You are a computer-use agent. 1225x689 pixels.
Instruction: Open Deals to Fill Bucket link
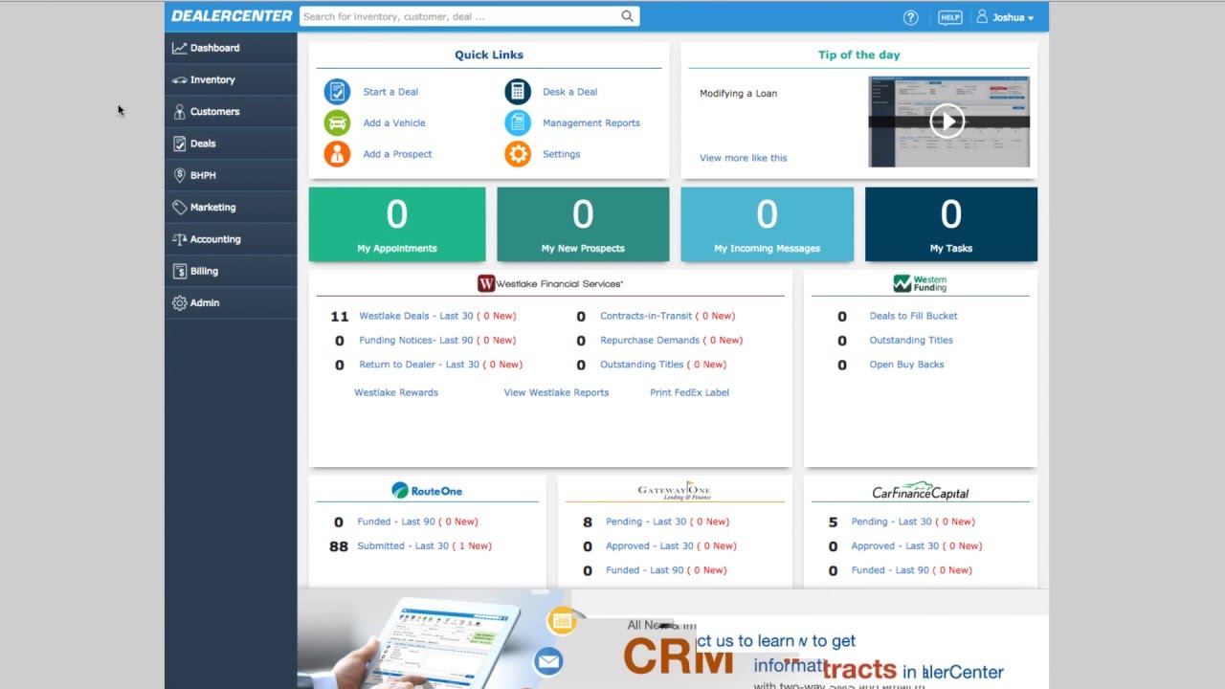(913, 316)
